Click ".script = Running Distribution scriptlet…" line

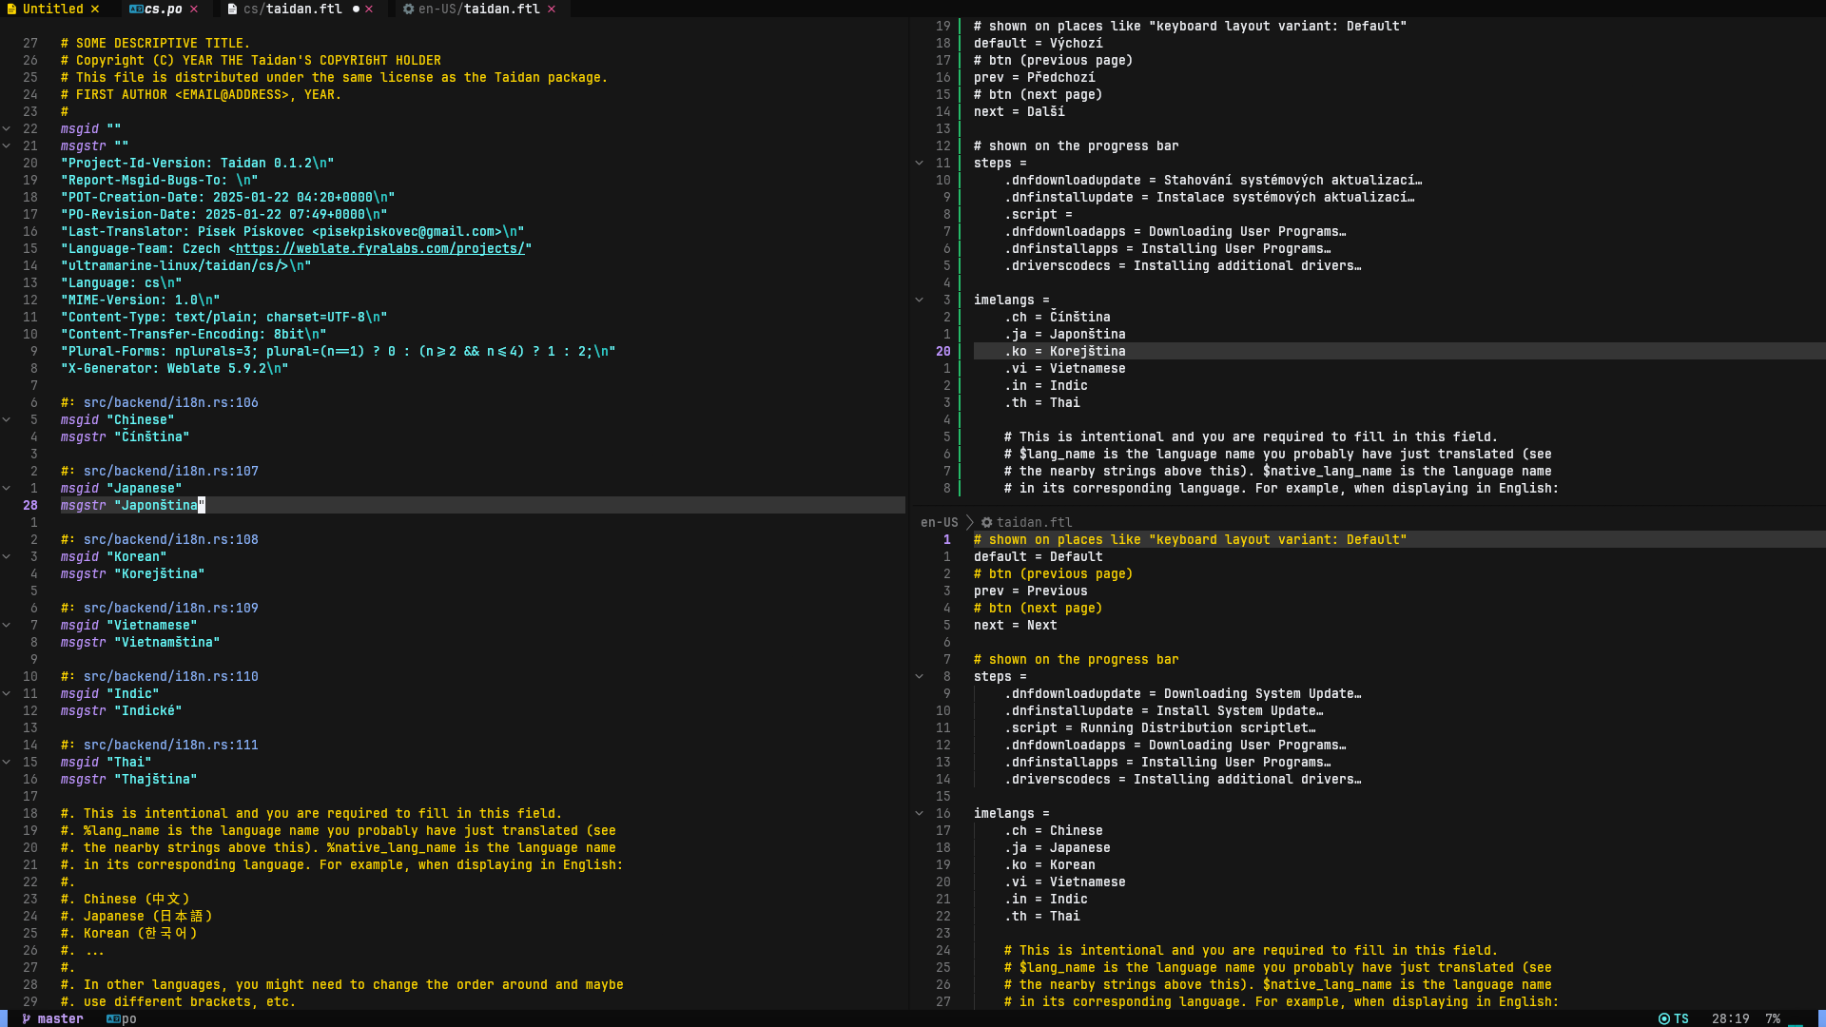pos(1160,727)
